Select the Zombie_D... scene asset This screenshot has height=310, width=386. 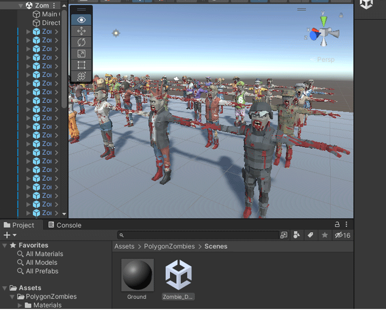click(x=178, y=280)
